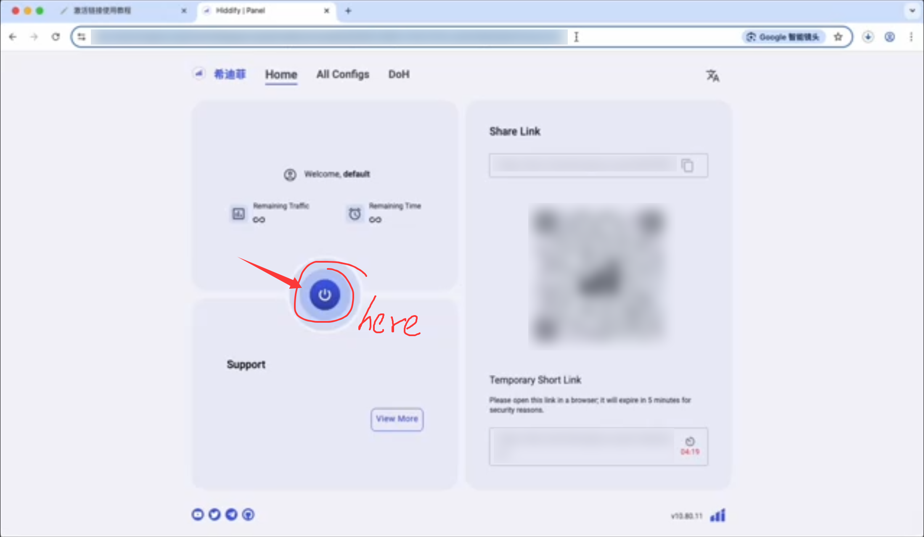
Task: Click the Hiddify logo next to 希迪菲
Action: [199, 74]
